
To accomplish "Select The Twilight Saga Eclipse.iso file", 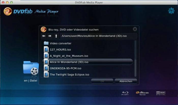I will click(87, 74).
